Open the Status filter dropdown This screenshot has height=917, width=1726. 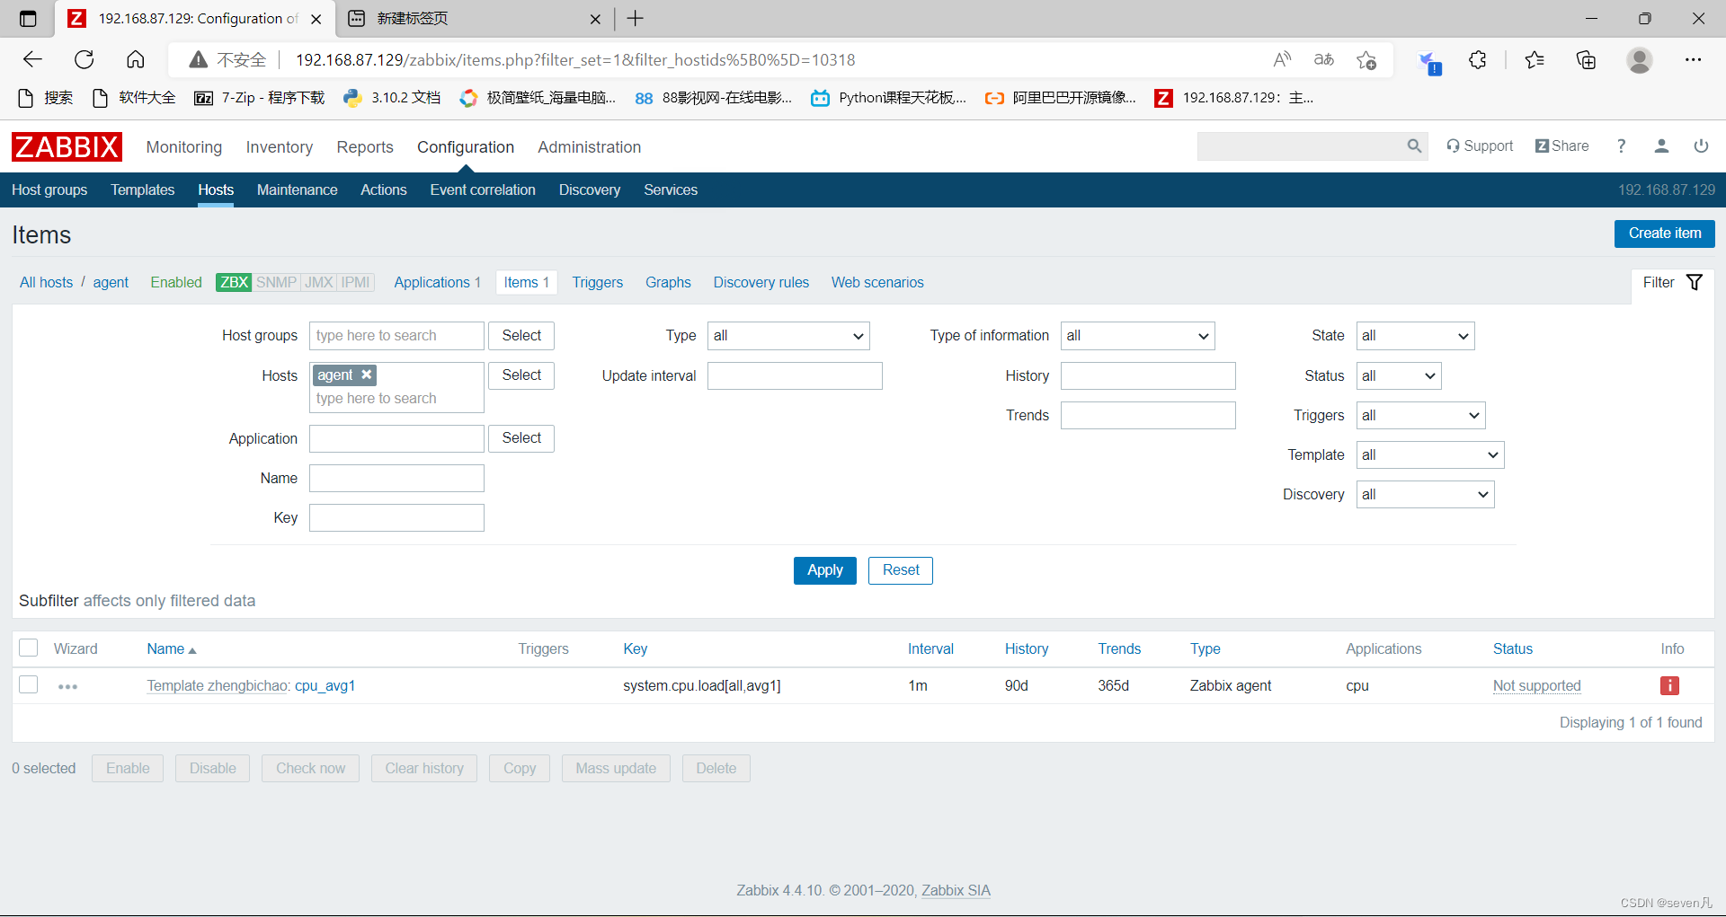click(x=1399, y=376)
